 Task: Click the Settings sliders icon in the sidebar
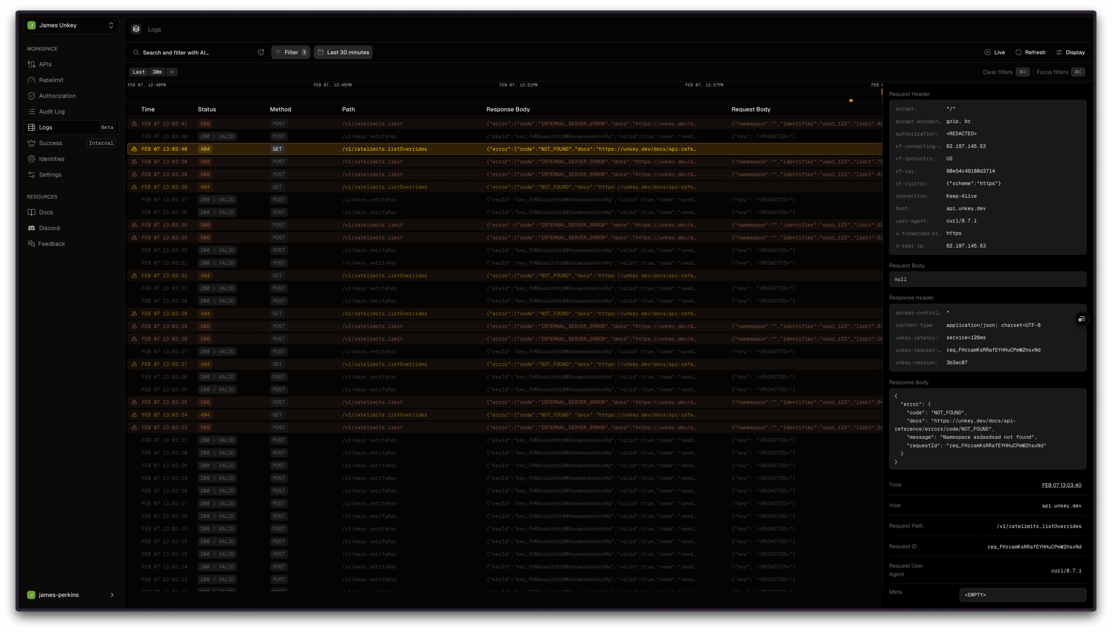31,175
